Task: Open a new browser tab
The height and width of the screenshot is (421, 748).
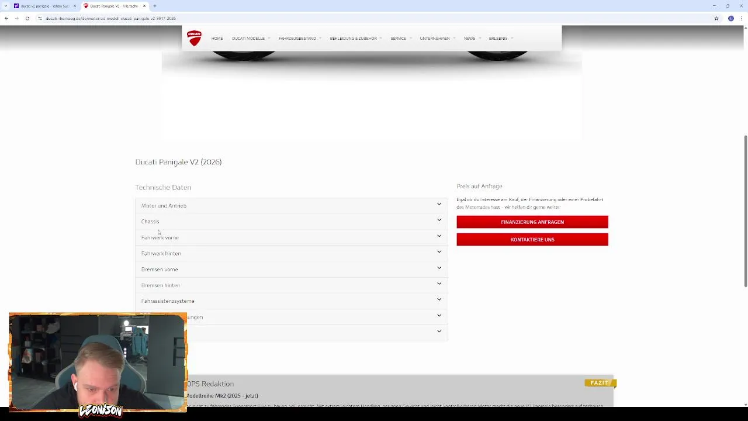Action: 154,6
